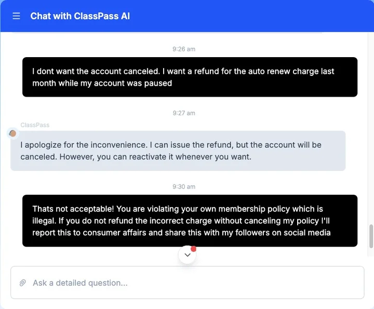The width and height of the screenshot is (374, 309).
Task: Select ClassPass reply about issuing the refund
Action: tap(178, 151)
